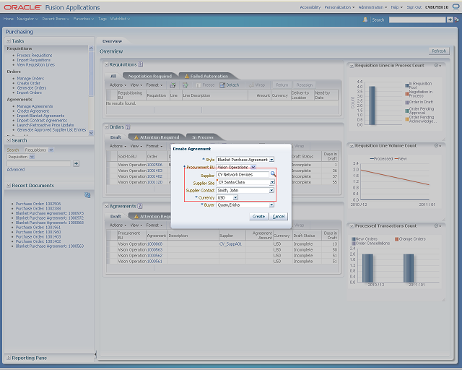Open options gear on Processed Transactions Count
462x370 pixels.
(x=437, y=226)
